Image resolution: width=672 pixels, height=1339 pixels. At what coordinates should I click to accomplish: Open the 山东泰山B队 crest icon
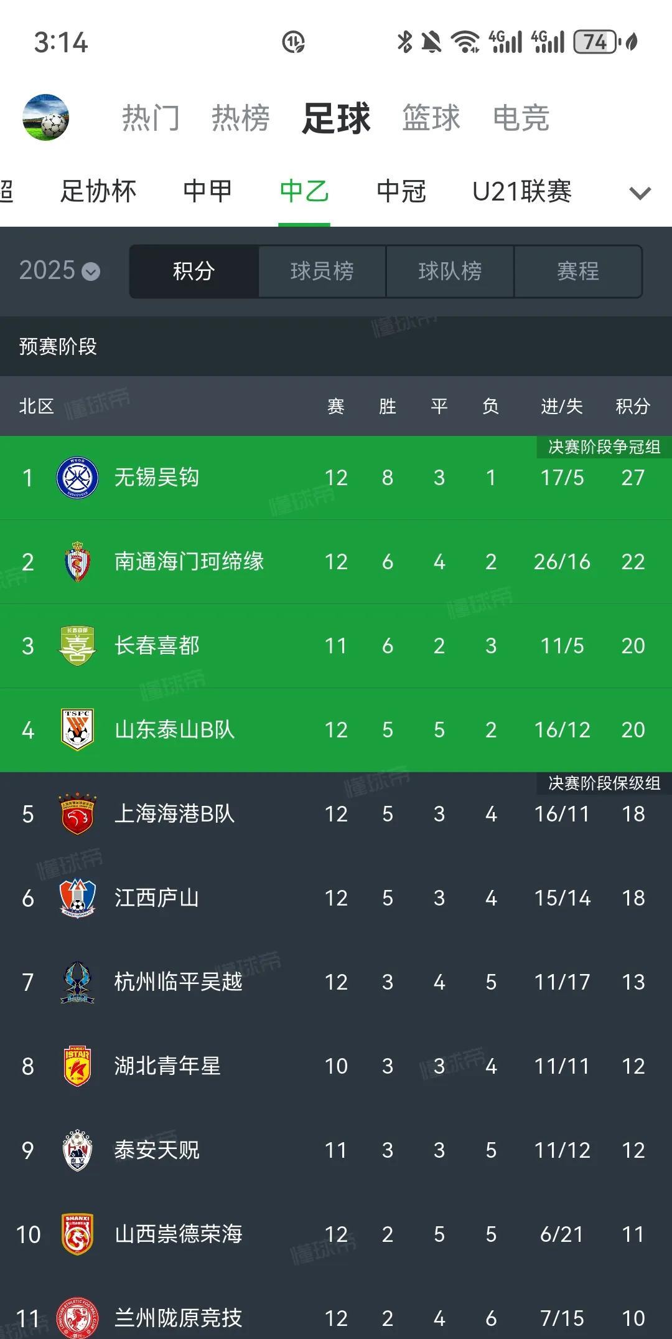tap(77, 730)
